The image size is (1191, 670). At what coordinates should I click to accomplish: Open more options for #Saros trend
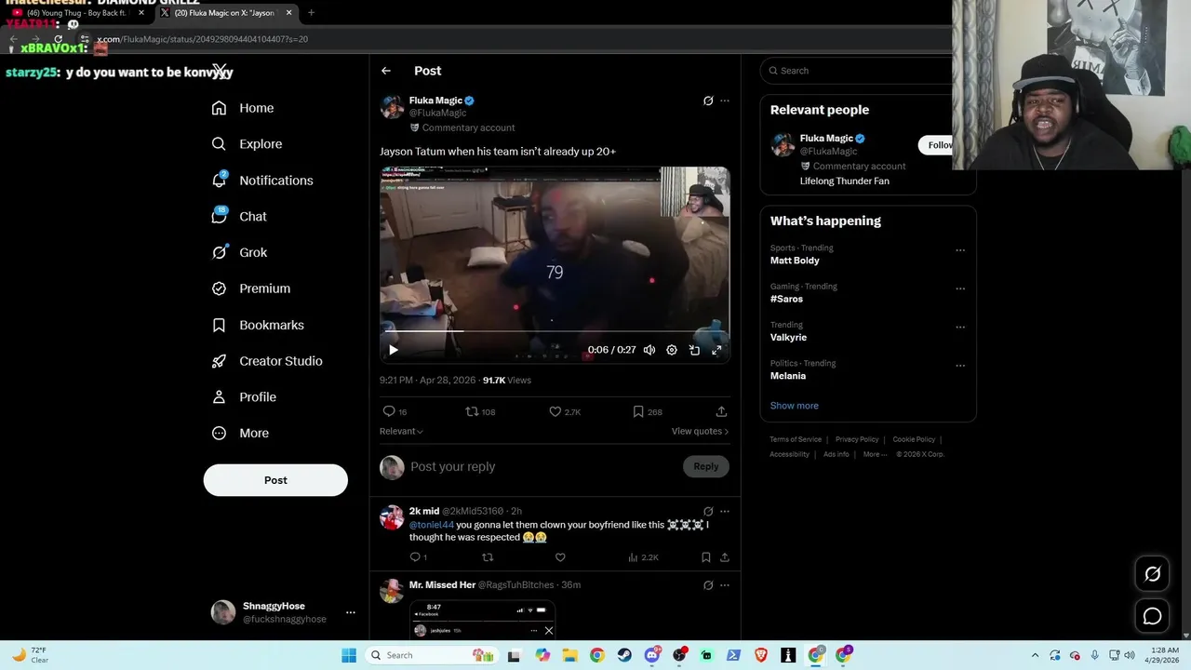tap(960, 288)
